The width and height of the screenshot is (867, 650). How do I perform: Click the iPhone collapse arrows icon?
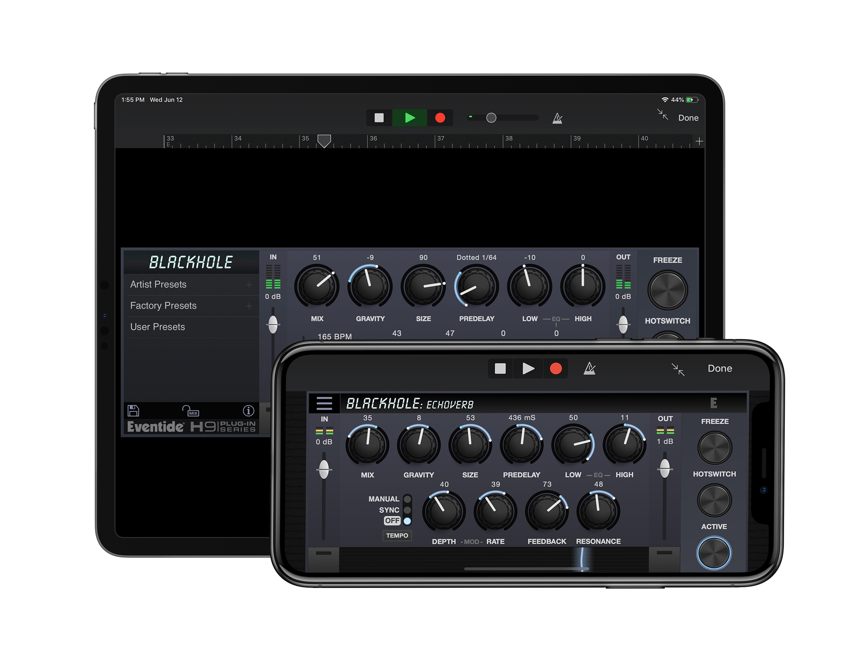678,369
